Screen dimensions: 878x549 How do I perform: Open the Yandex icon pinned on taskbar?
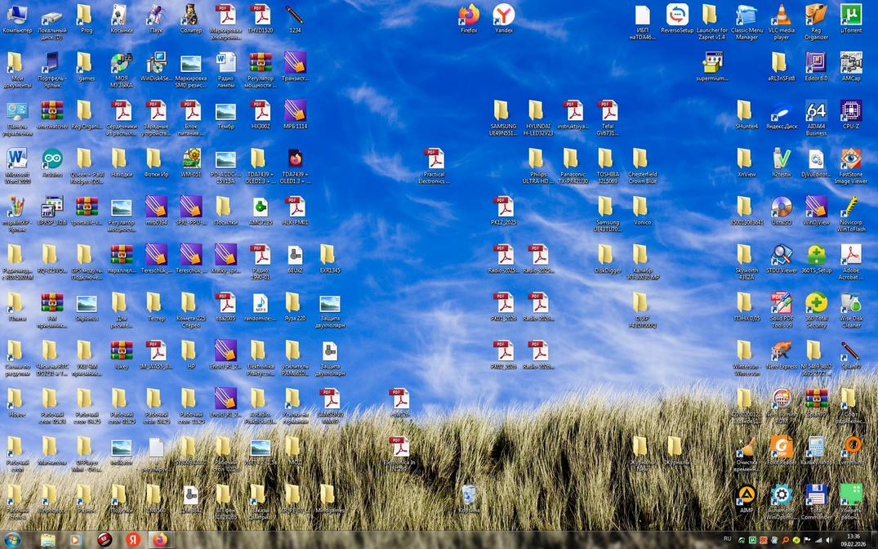click(132, 540)
